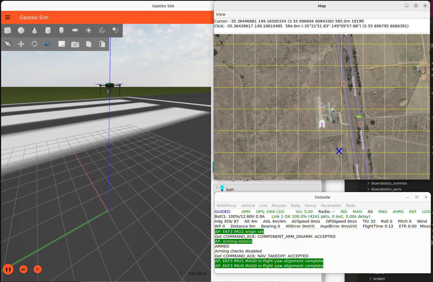Viewport: 433px width, 282px height.
Task: Expand the sun entity in tree
Action: (x=217, y=187)
